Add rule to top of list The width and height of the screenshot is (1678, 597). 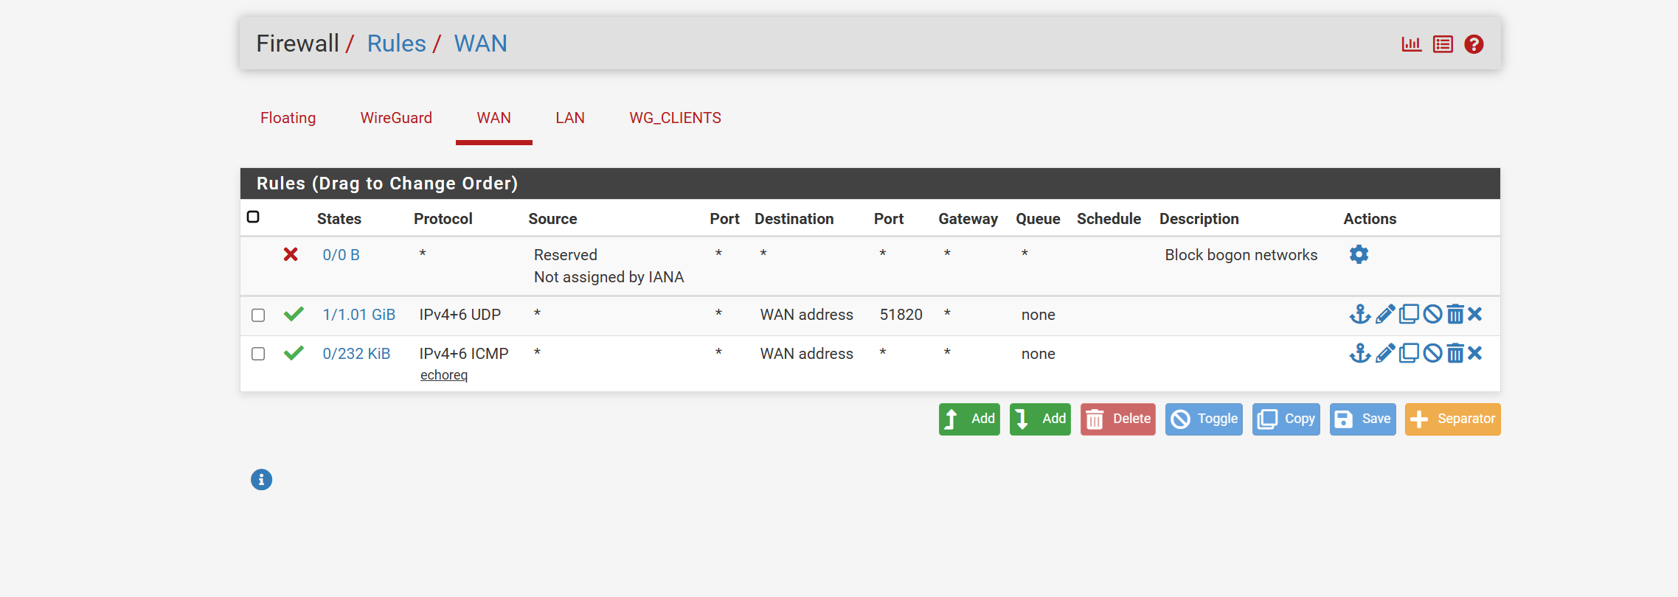pos(969,419)
